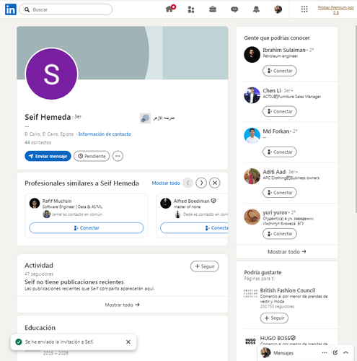The width and height of the screenshot is (357, 361).
Task: Open Información de contacto link
Action: tap(105, 134)
